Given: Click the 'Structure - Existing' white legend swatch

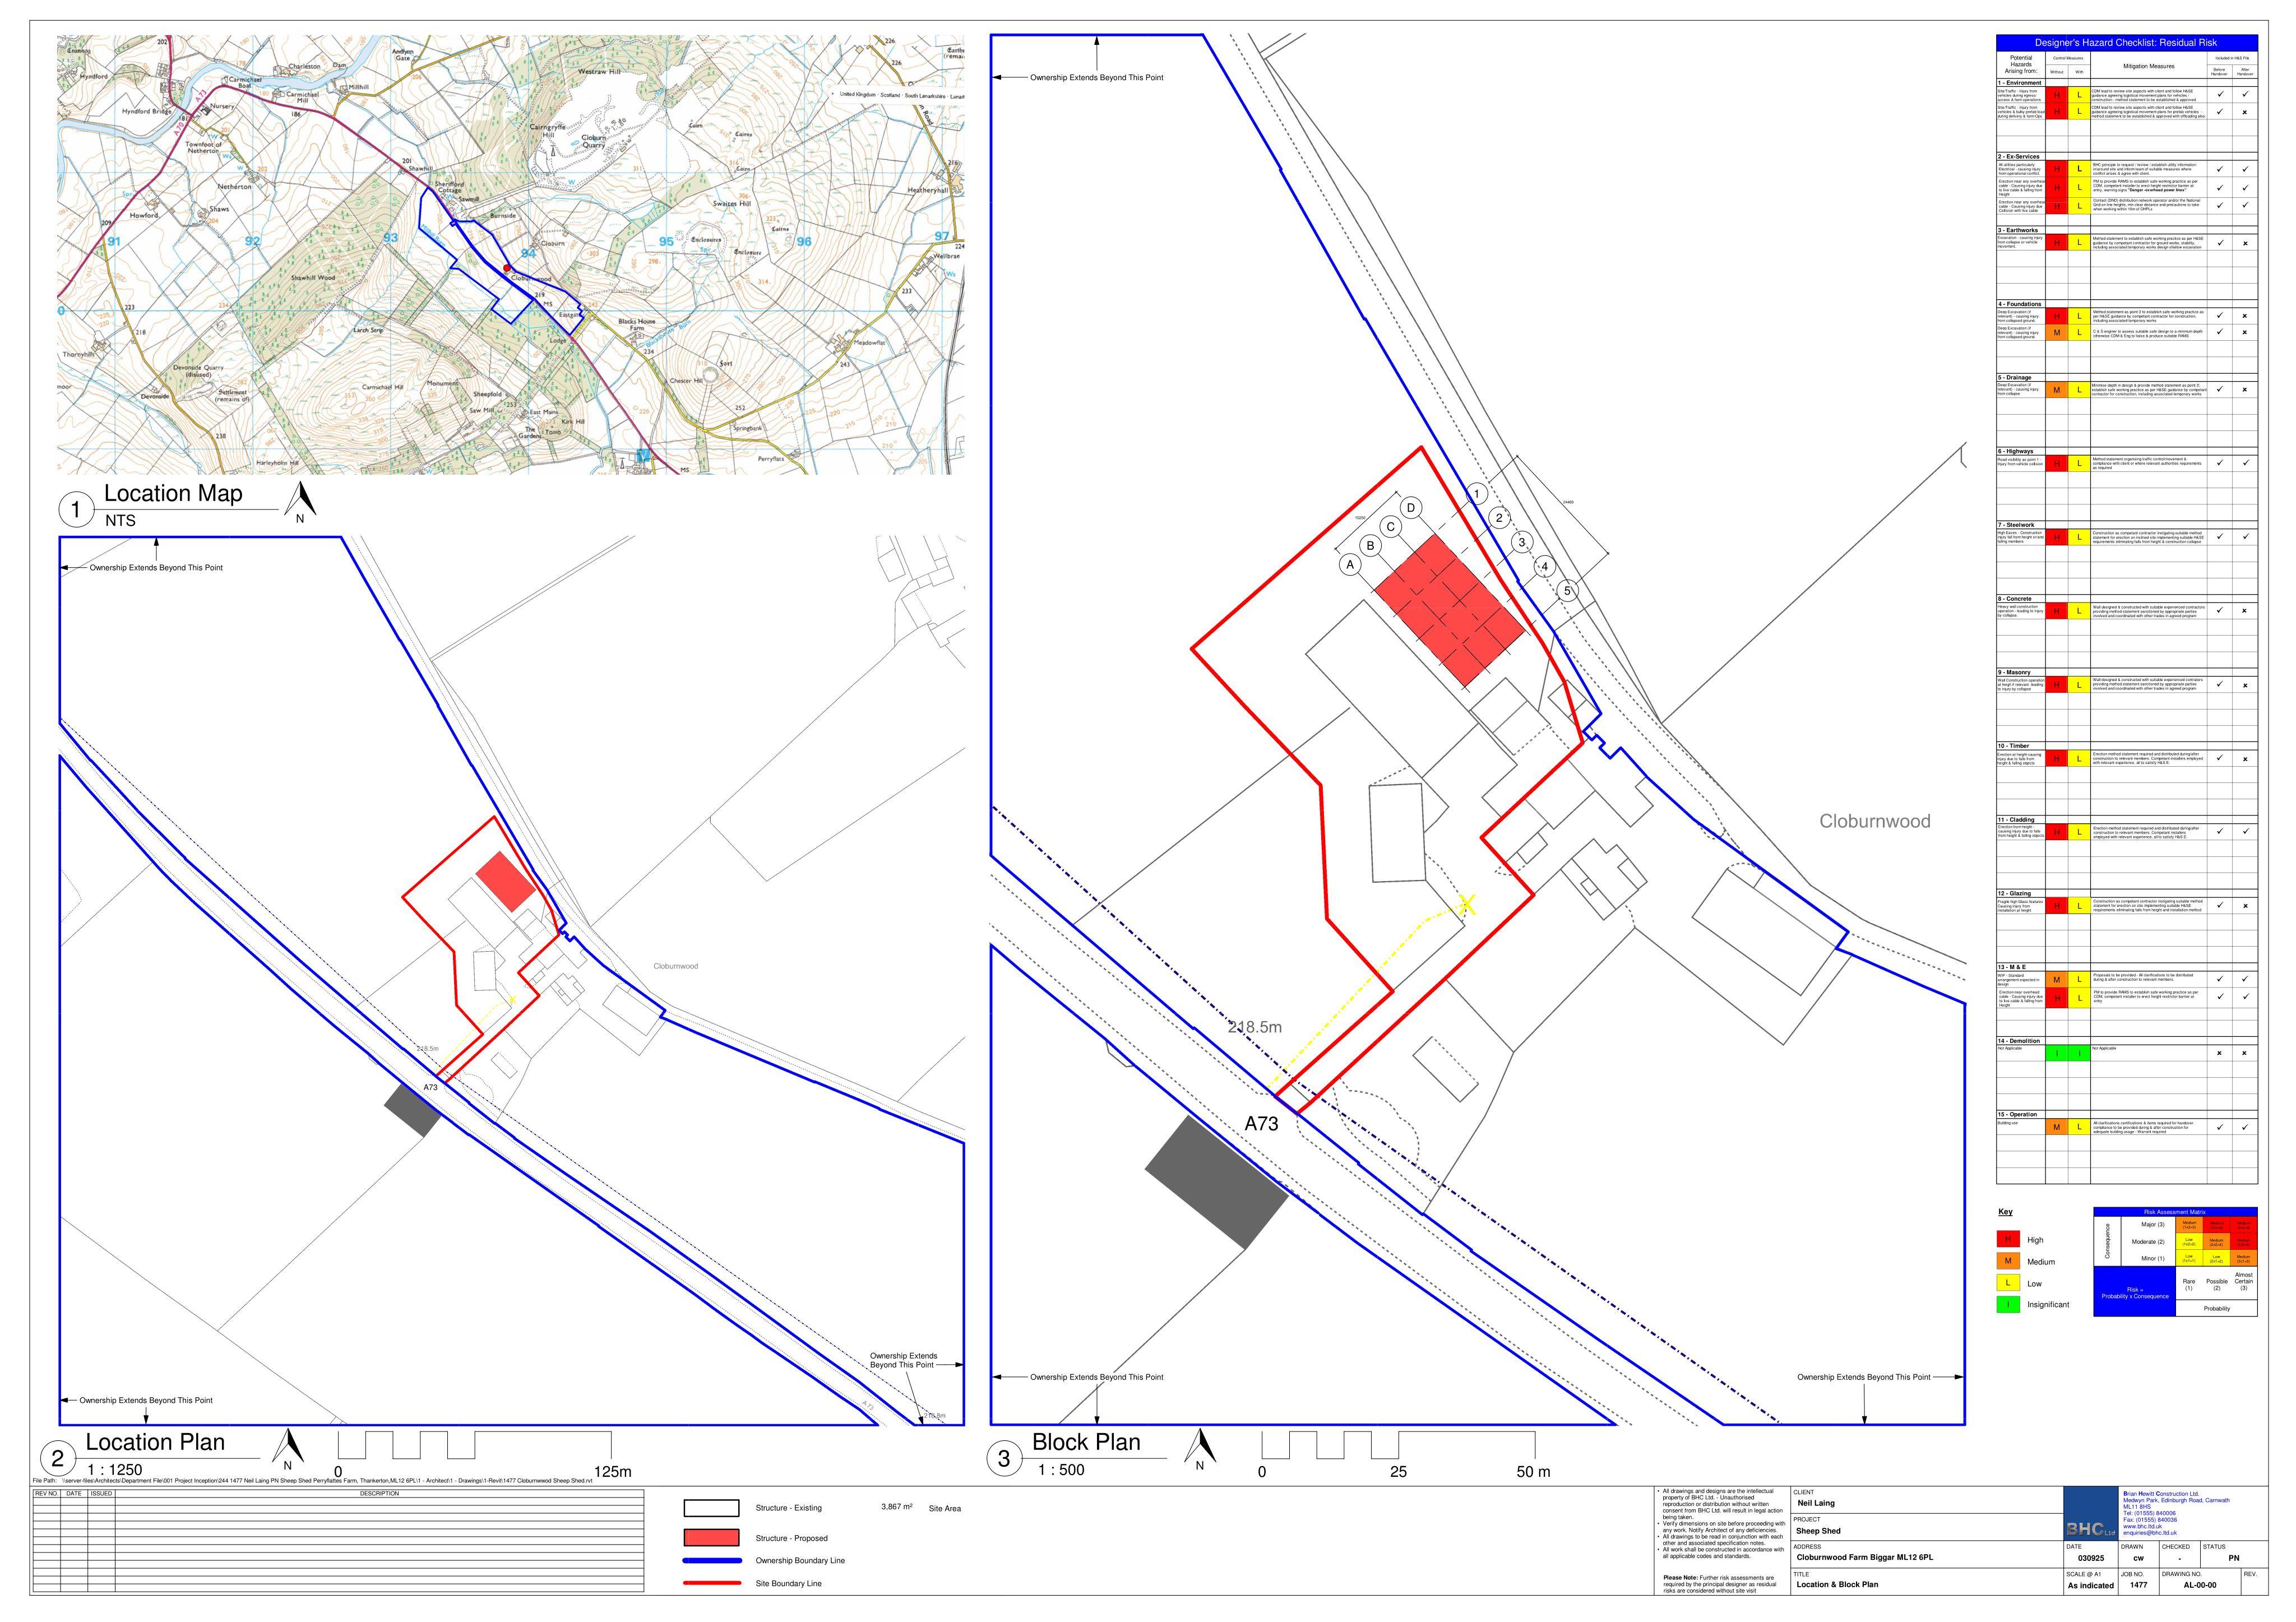Looking at the screenshot, I should [711, 1508].
